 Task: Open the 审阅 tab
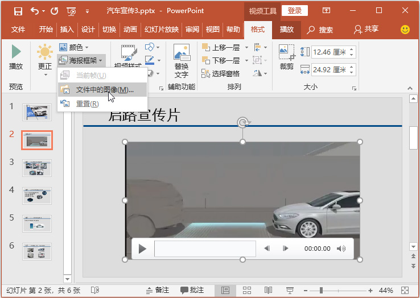(x=192, y=29)
